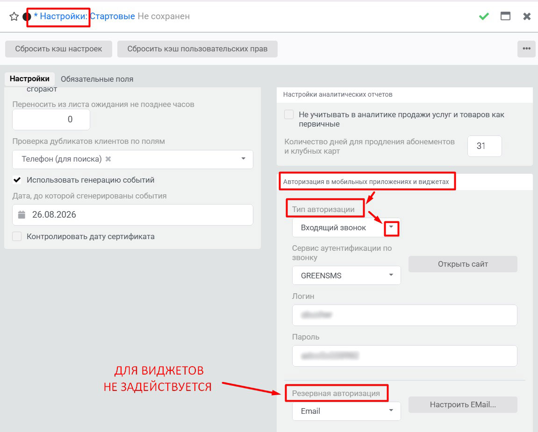Click the waiting list hours field
538x432 pixels.
51,119
